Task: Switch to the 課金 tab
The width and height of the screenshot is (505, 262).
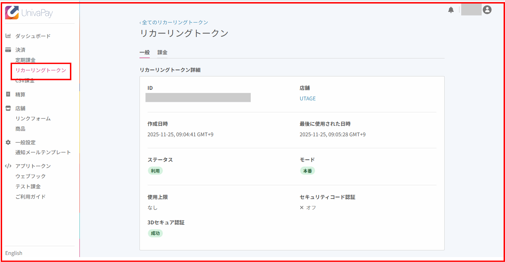Action: click(x=162, y=52)
